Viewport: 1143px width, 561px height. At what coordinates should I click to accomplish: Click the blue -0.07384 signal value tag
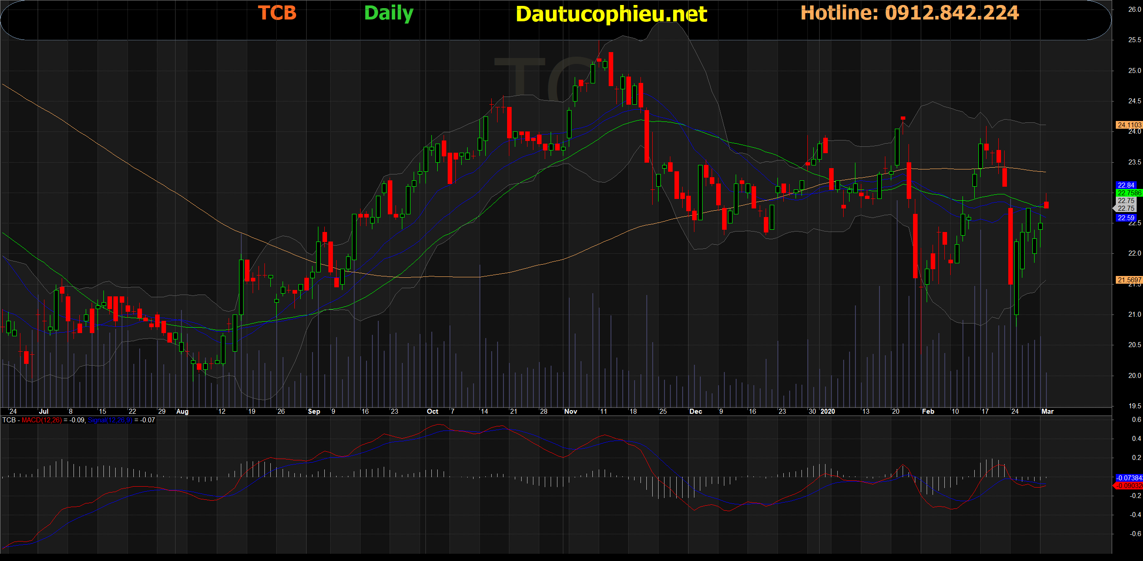coord(1128,478)
